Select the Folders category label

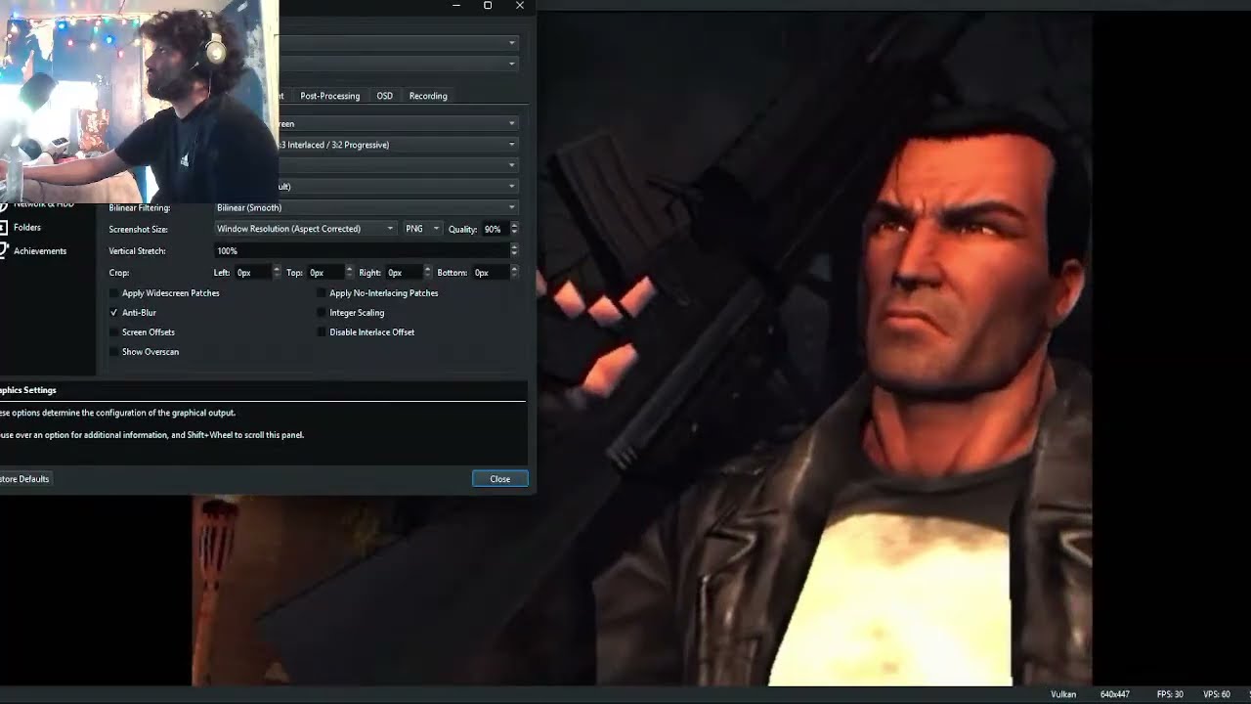[27, 228]
